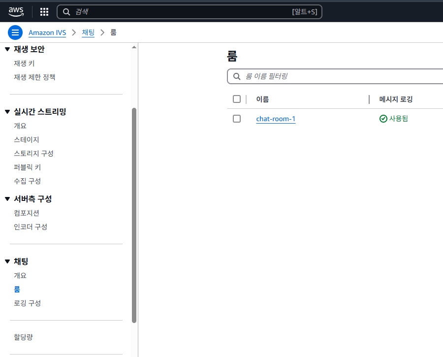This screenshot has width=443, height=357.
Task: Click the 메시지 로깅 column header
Action: [x=396, y=99]
